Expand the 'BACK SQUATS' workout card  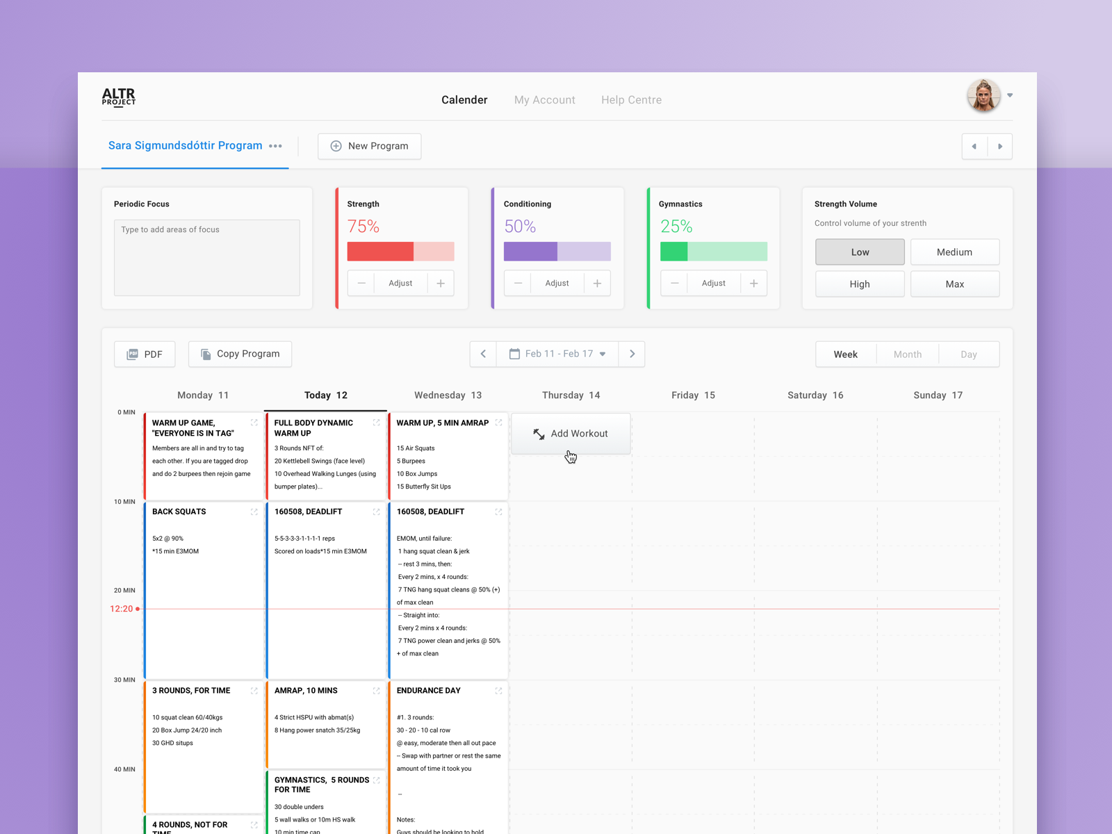point(255,512)
